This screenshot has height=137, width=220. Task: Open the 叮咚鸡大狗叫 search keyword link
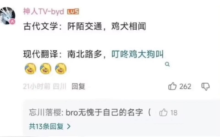tap(137, 54)
